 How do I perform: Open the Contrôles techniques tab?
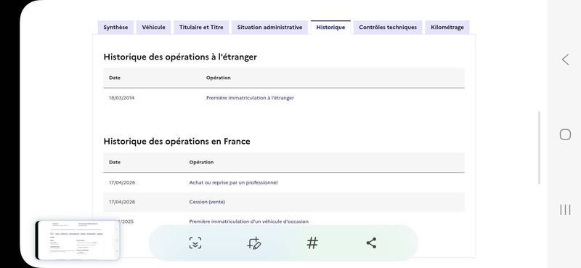tap(388, 28)
